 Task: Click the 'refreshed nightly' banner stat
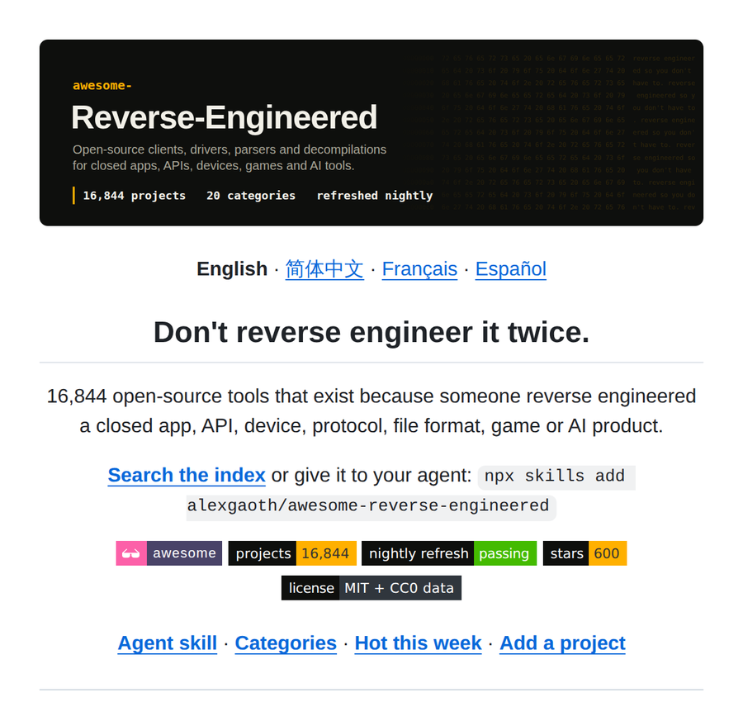(x=374, y=196)
